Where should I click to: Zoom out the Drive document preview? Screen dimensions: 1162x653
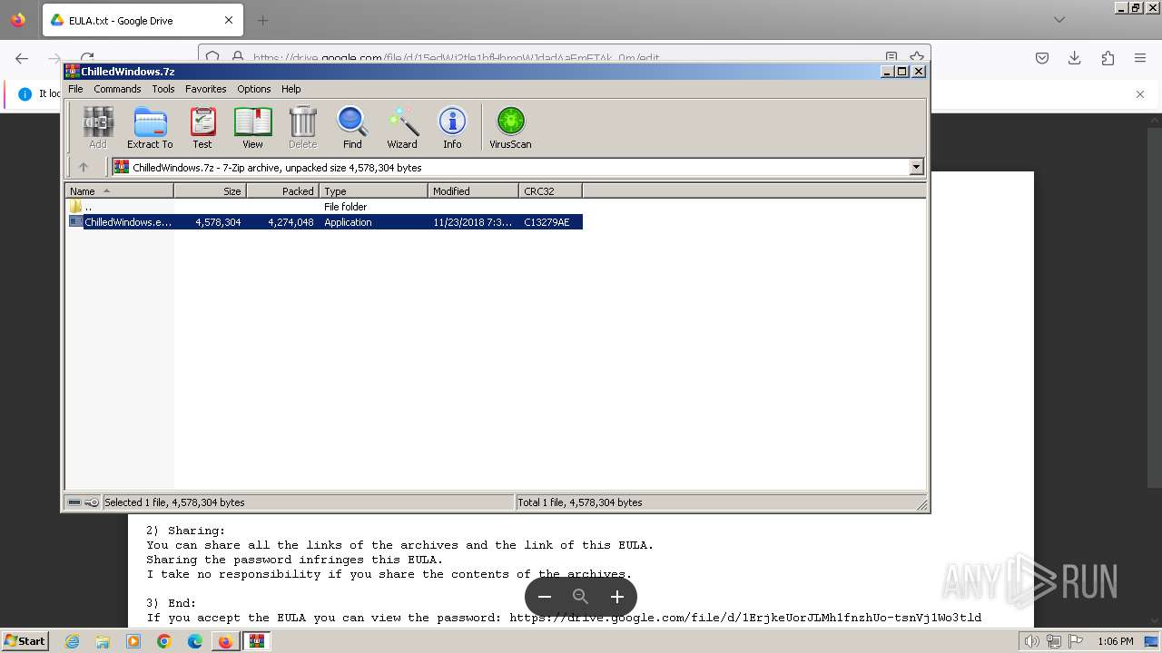tap(545, 597)
